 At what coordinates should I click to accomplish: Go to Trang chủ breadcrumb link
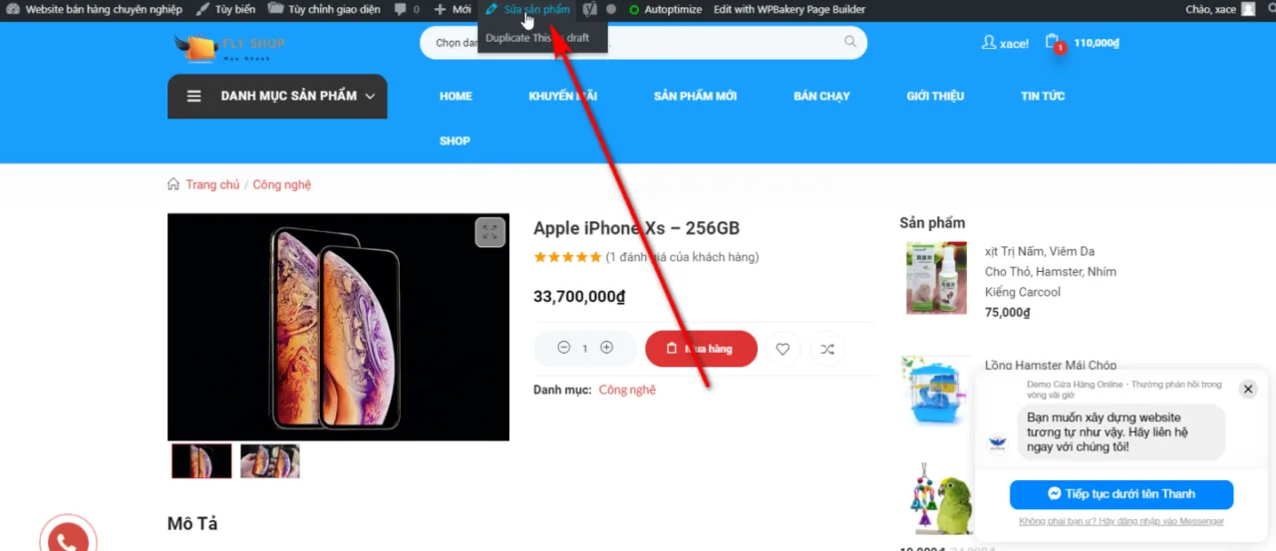coord(212,184)
